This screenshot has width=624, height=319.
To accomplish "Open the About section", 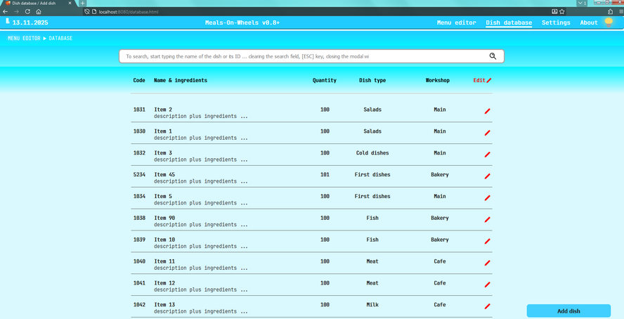I will click(589, 23).
